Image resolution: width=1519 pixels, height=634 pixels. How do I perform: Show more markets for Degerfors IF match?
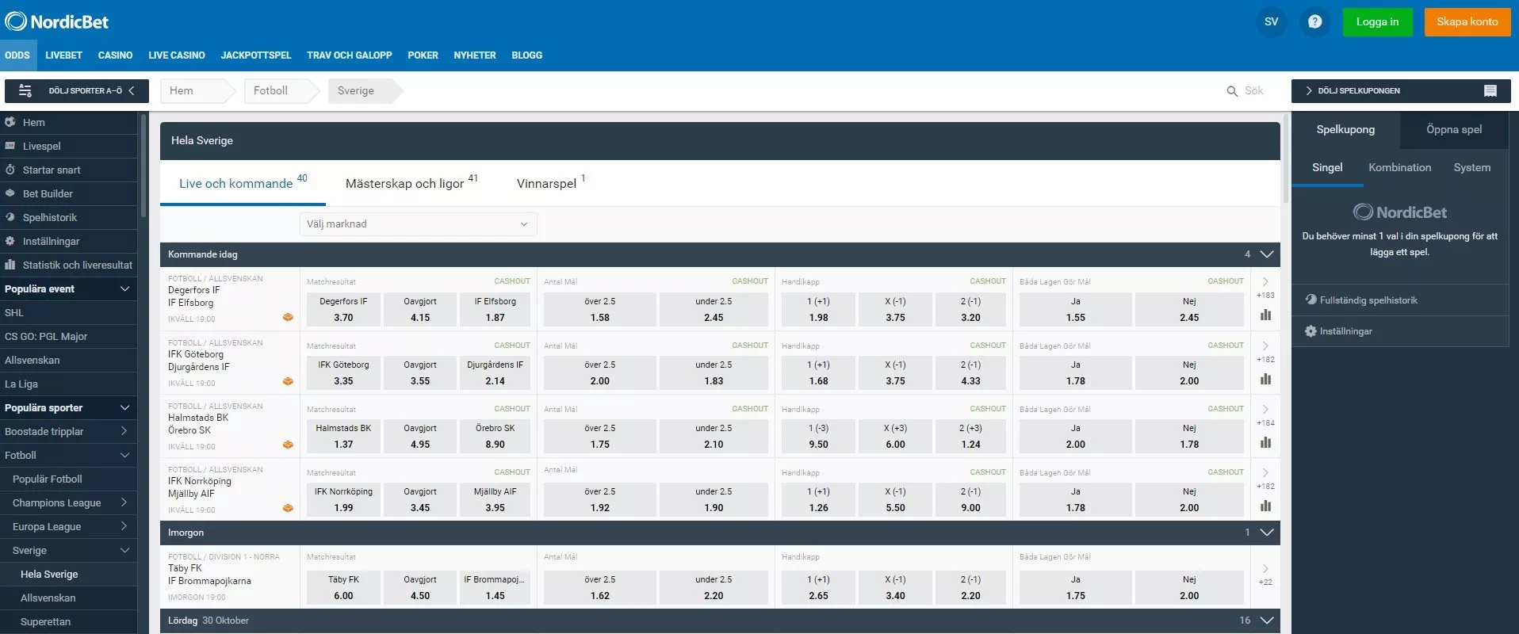(1265, 288)
